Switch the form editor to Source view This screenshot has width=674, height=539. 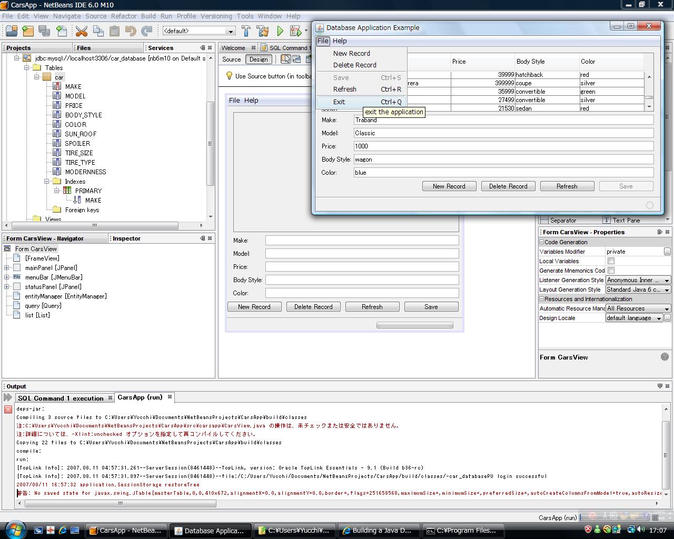click(x=231, y=59)
